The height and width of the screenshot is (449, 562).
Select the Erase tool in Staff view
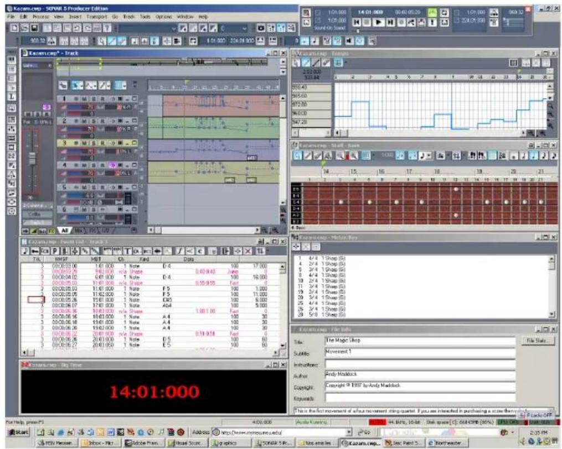[318, 156]
